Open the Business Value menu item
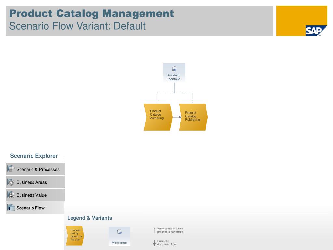333x250 pixels. pos(35,195)
